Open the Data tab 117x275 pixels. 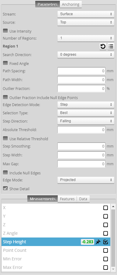coord(83,199)
